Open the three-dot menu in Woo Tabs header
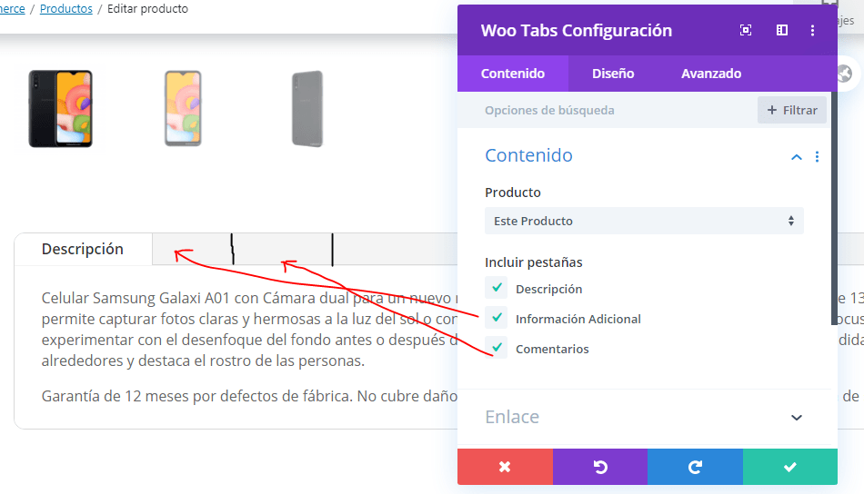The width and height of the screenshot is (864, 494). point(812,30)
